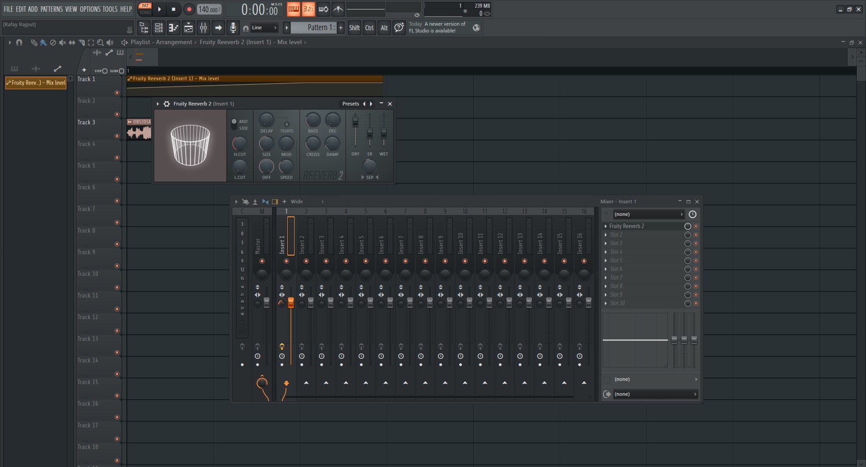The width and height of the screenshot is (866, 467).
Task: Mute the Insert 2 mixer track
Action: (306, 261)
